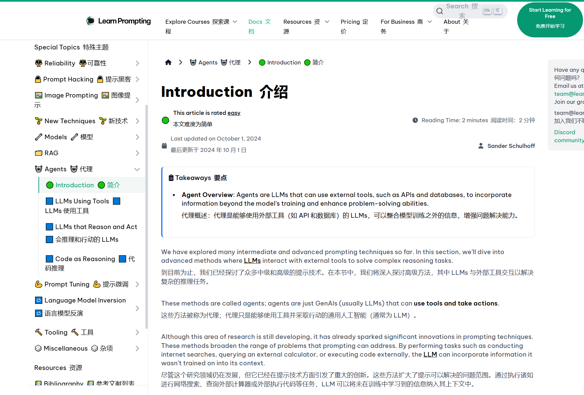
Task: Click the Miscellaneous dice icon
Action: click(x=38, y=348)
